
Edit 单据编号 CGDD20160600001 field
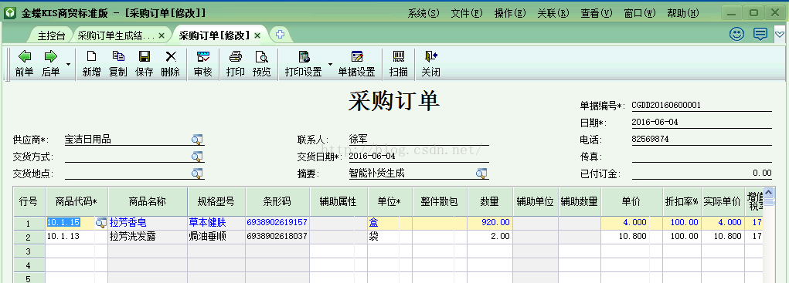click(x=702, y=106)
